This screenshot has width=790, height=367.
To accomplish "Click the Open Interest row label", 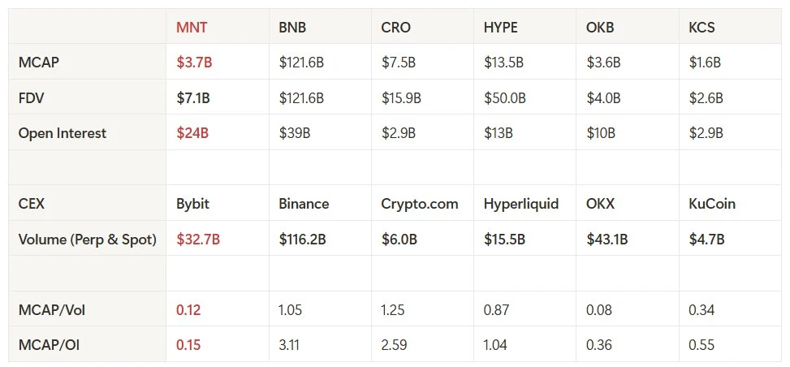I will [x=63, y=133].
